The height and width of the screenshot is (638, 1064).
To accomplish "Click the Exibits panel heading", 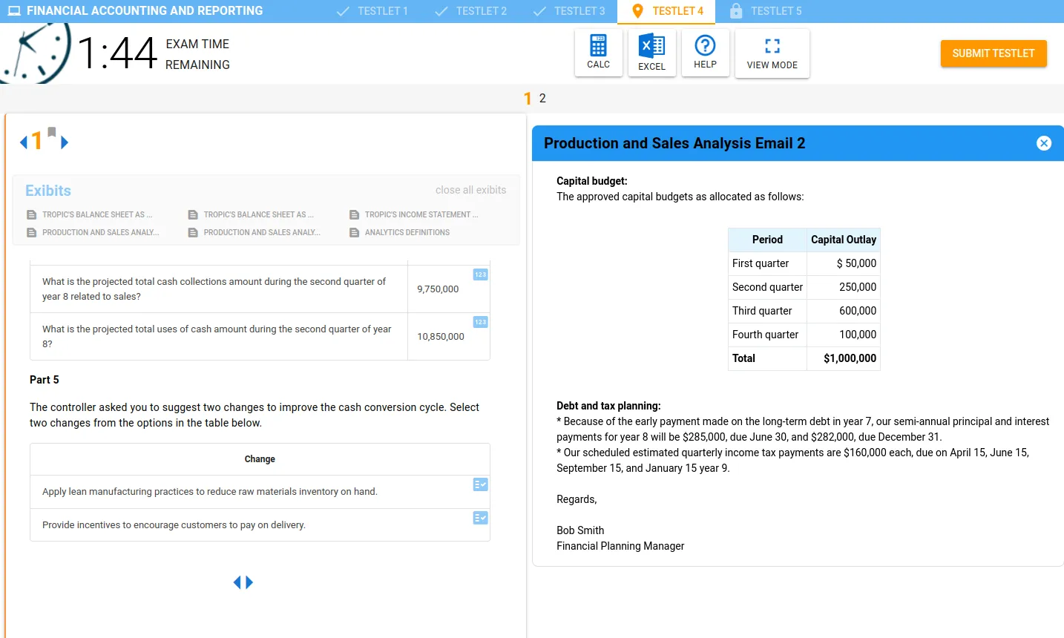I will [48, 191].
